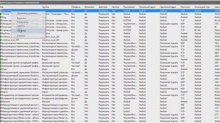
Task: Select the 'Видео' rule name
Action: pos(4,59)
